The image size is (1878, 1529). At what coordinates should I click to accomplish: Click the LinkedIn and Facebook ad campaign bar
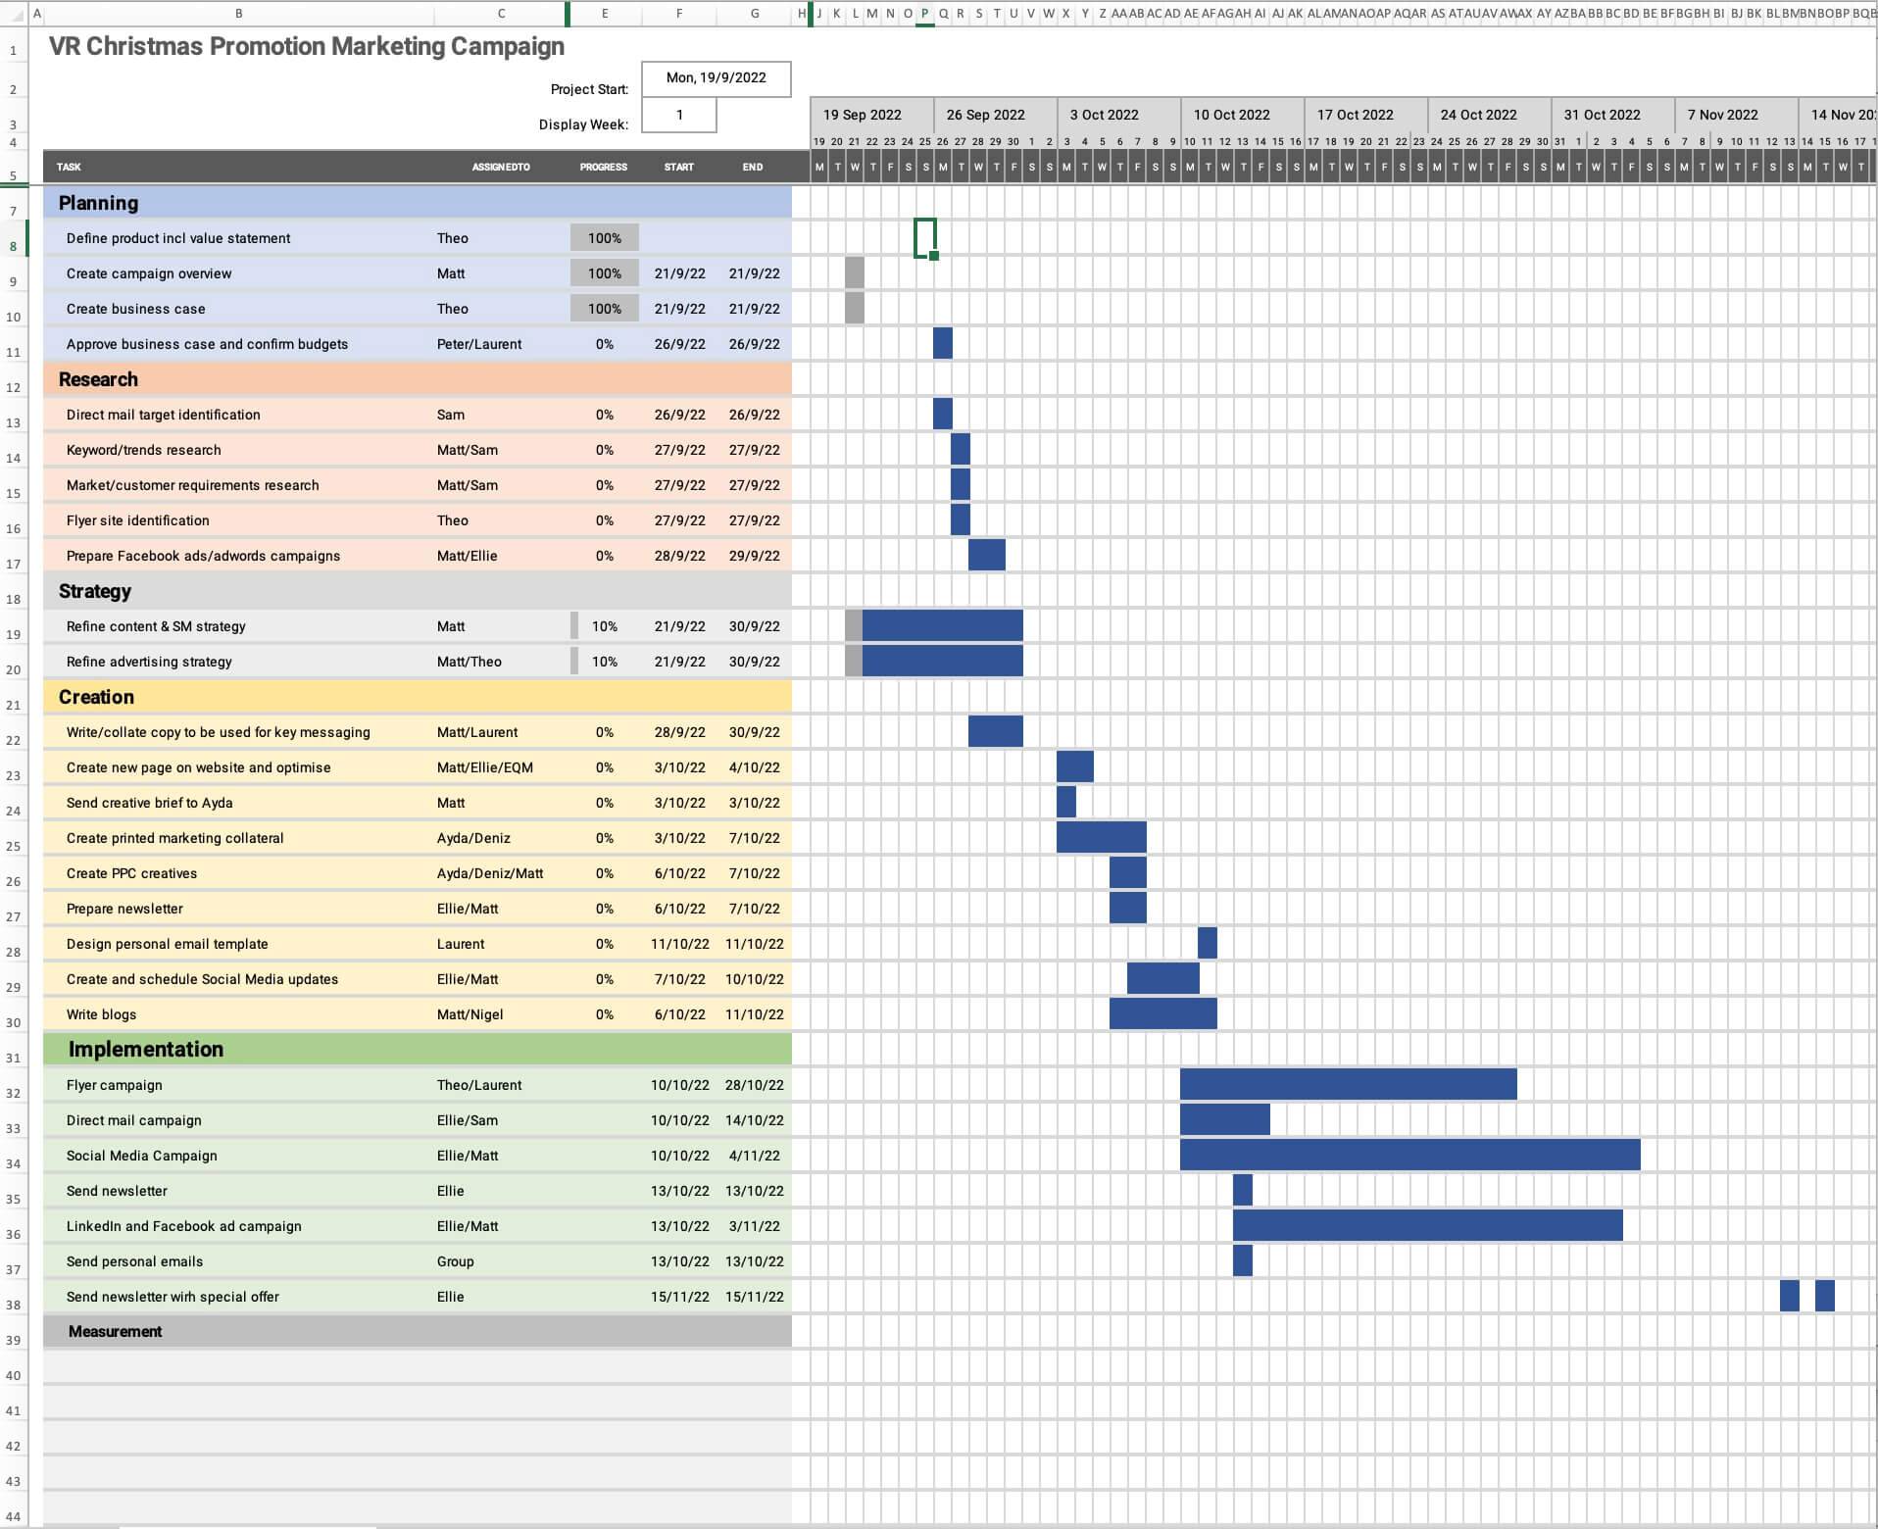[x=1427, y=1225]
